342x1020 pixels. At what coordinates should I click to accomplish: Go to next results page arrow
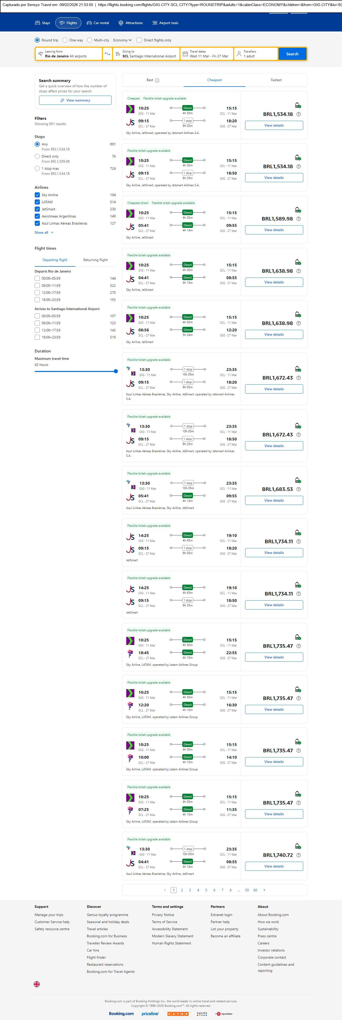[x=264, y=890]
